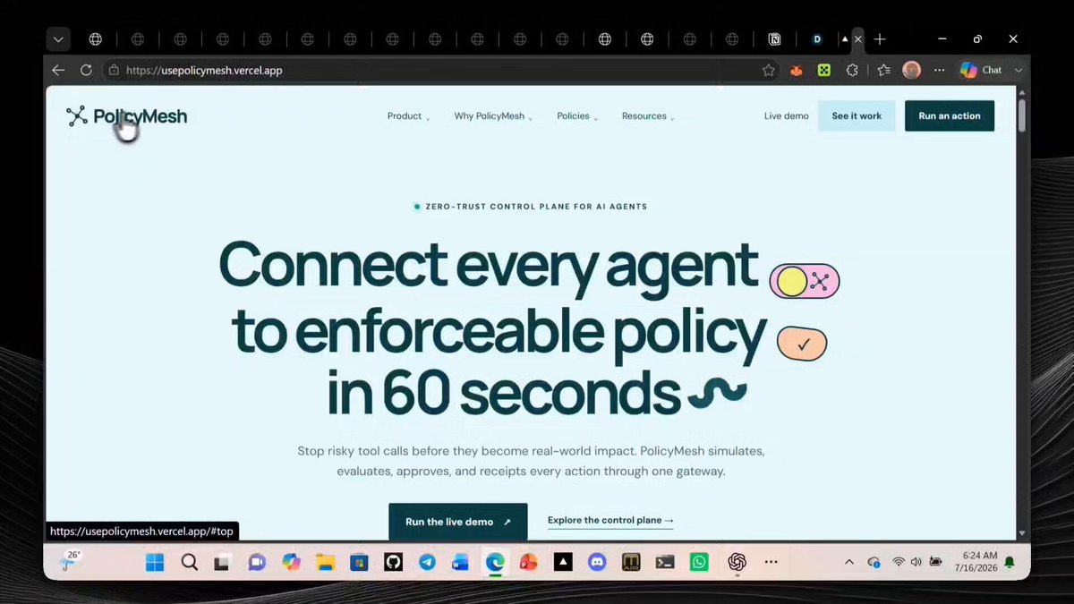The height and width of the screenshot is (604, 1074).
Task: Open Telegram from the taskbar
Action: 427,562
